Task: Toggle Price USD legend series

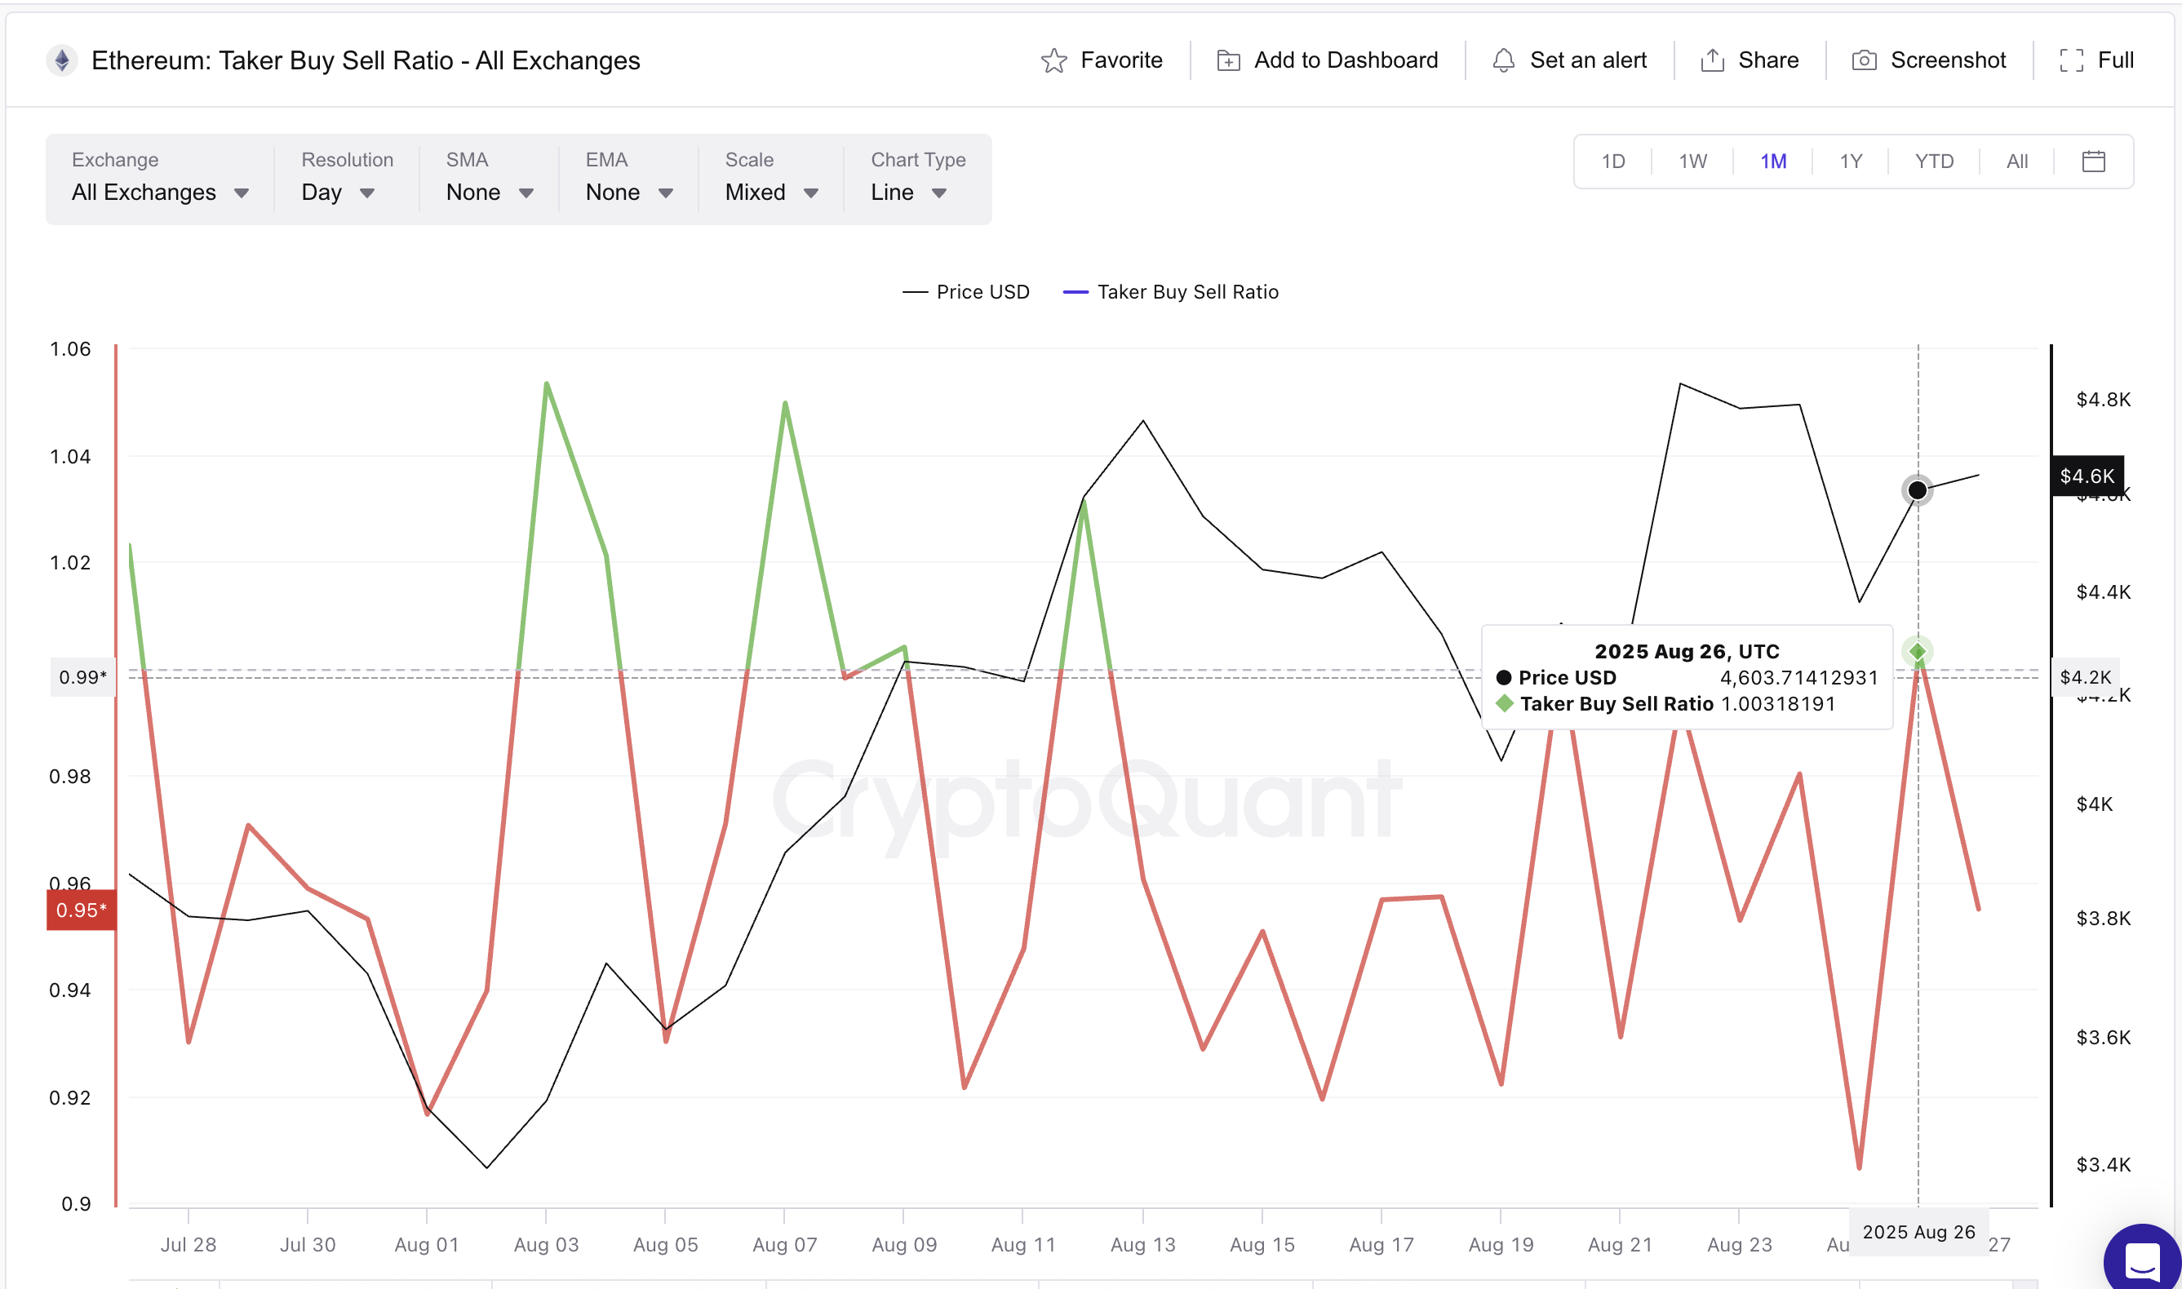Action: click(966, 292)
